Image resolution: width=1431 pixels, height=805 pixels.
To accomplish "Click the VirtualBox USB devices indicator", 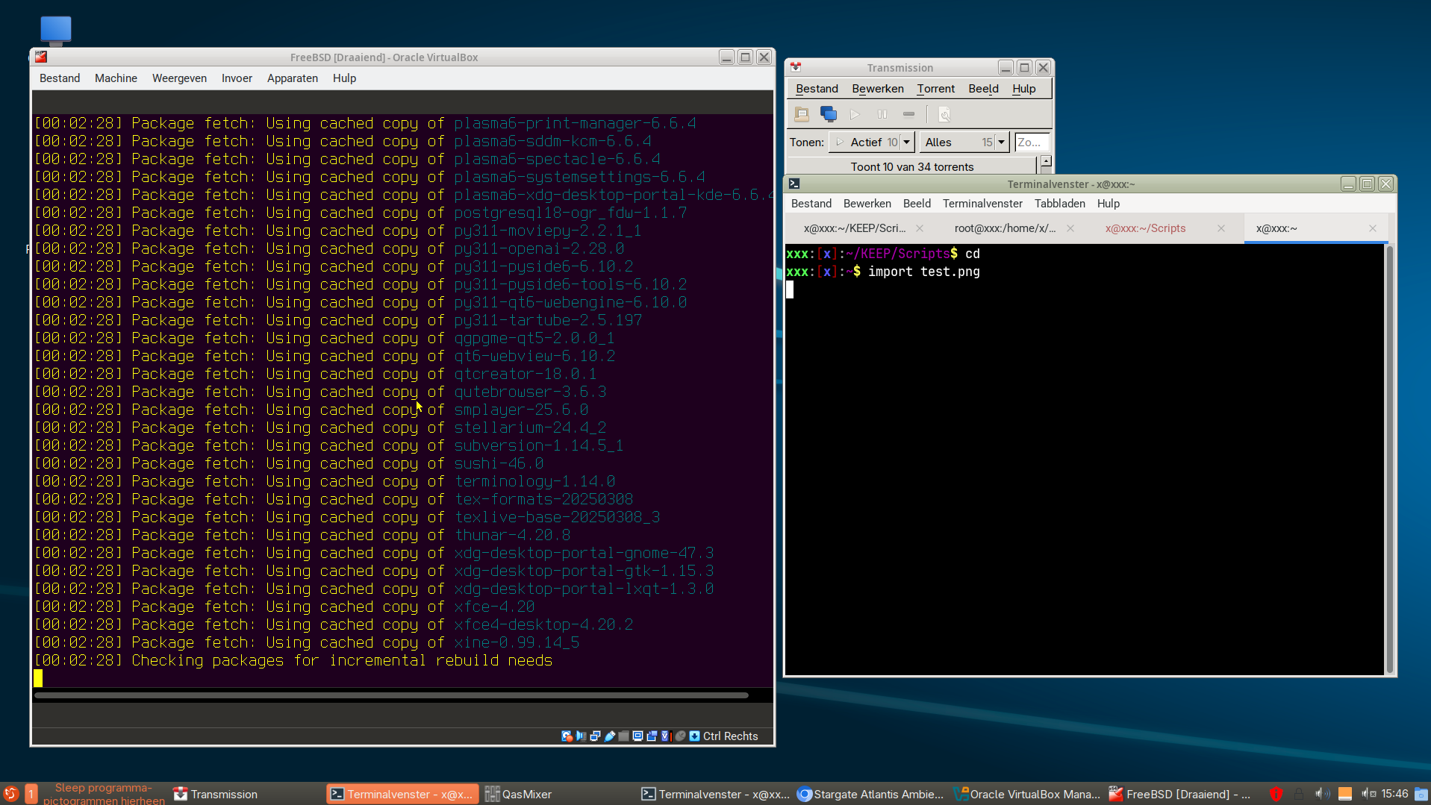I will (609, 736).
